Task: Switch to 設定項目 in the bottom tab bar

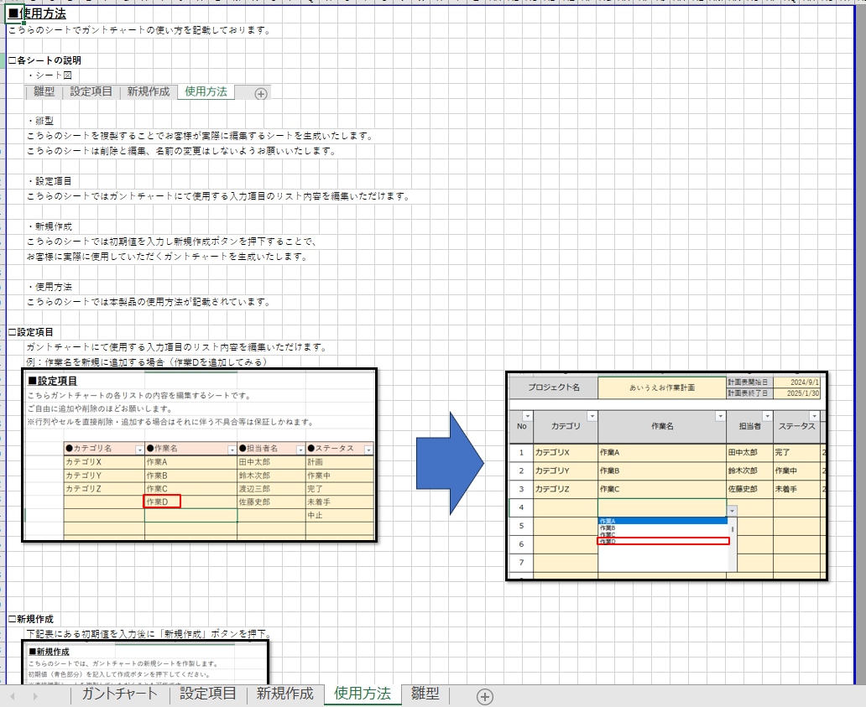Action: click(x=207, y=694)
